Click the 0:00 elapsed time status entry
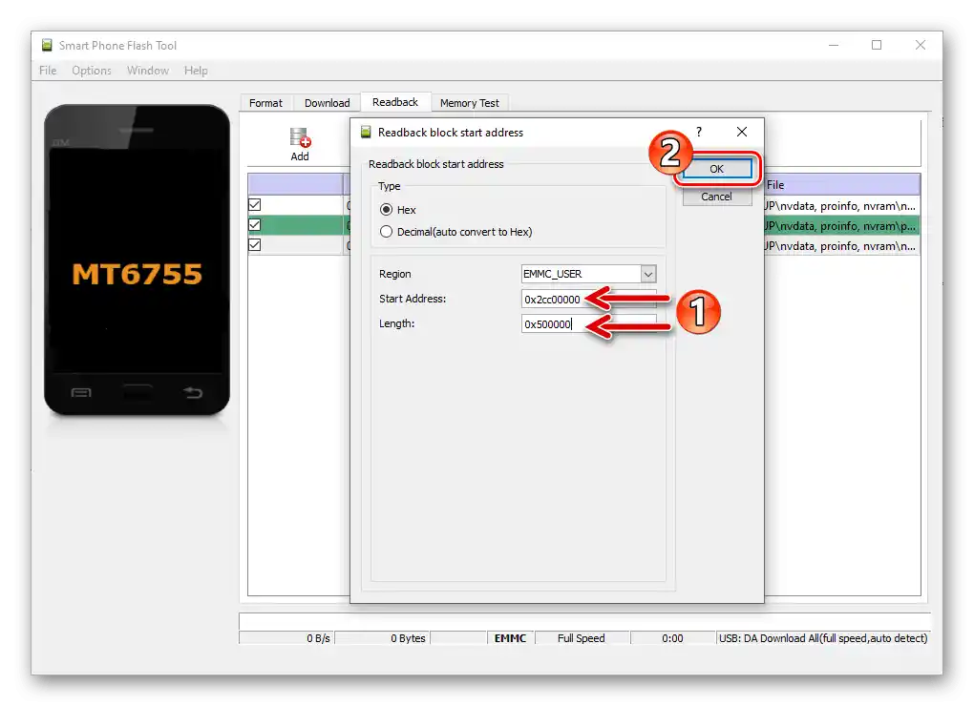The image size is (974, 706). [672, 637]
